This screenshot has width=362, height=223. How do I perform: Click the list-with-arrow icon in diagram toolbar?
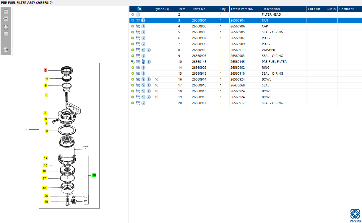(x=6, y=50)
